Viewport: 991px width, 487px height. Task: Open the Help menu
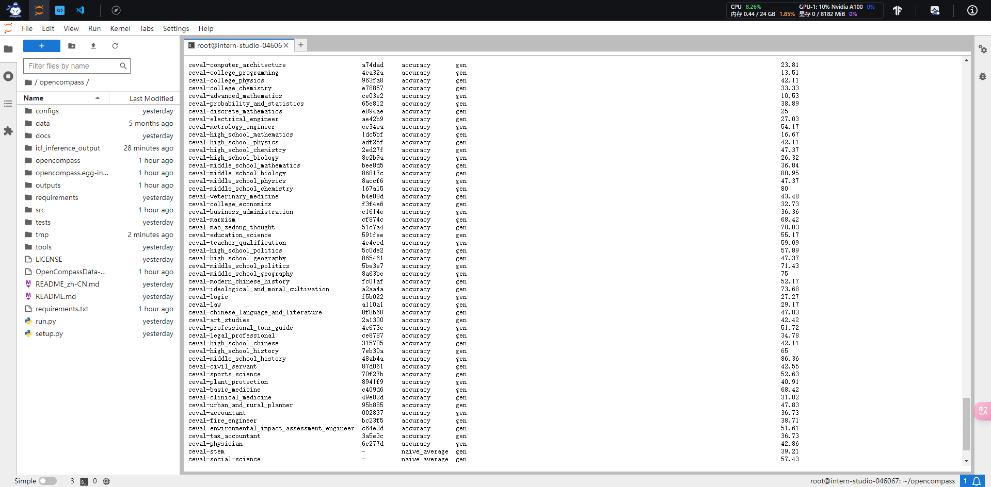206,28
